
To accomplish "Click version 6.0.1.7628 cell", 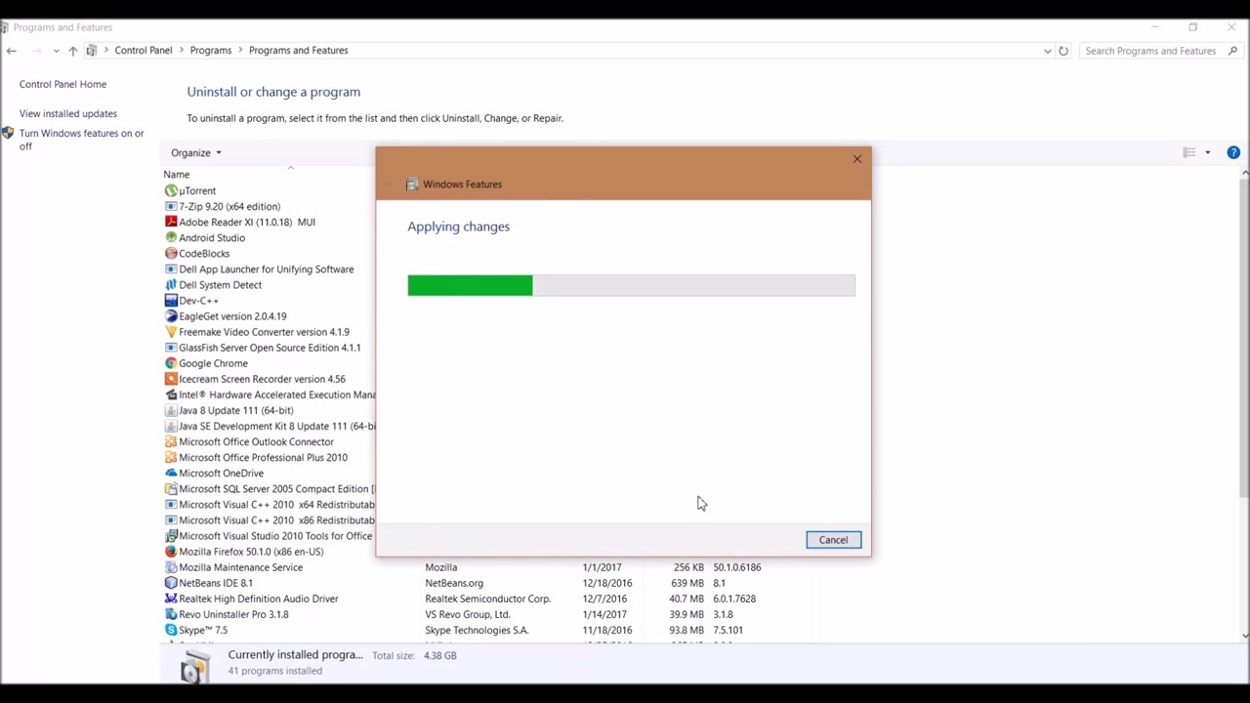I will pyautogui.click(x=734, y=599).
